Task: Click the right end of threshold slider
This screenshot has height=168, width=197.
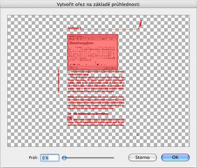Action: [x=113, y=158]
